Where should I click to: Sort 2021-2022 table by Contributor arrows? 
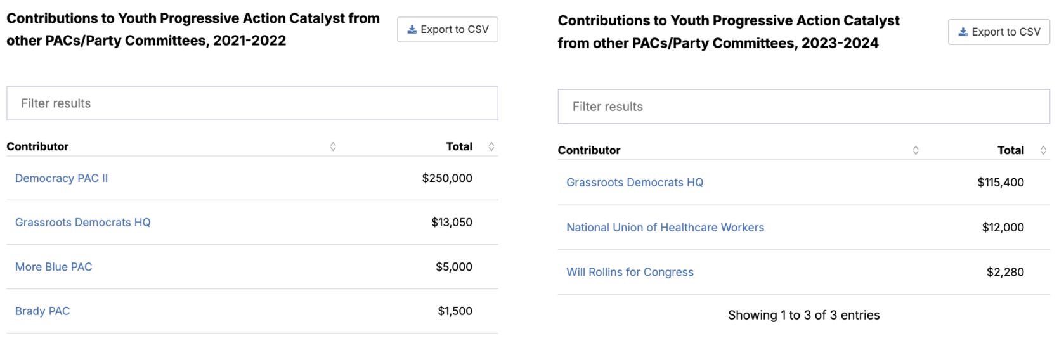coord(333,147)
